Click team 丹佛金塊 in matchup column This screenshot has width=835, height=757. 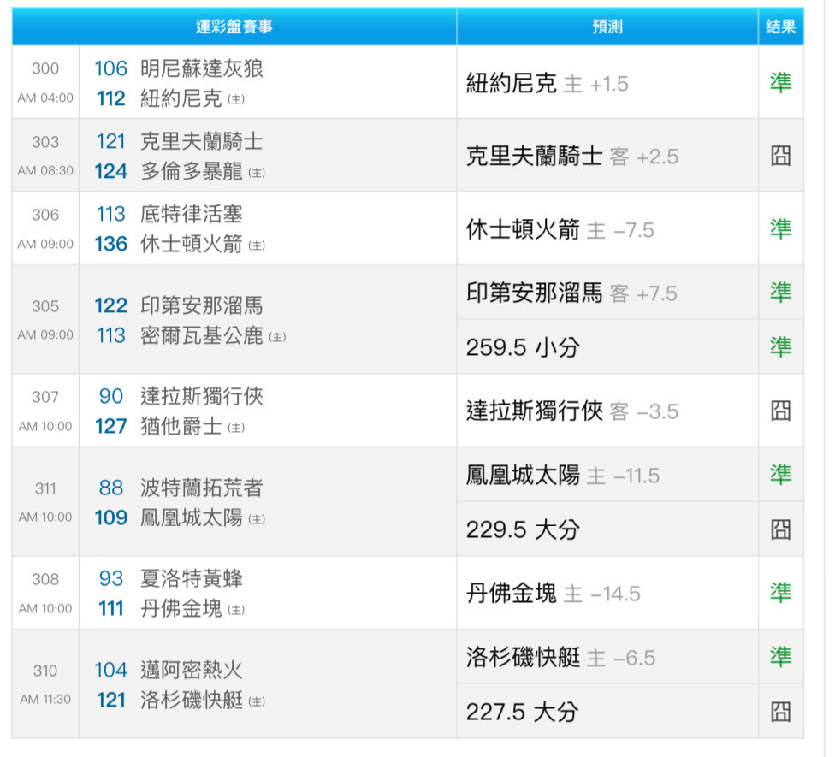(181, 608)
